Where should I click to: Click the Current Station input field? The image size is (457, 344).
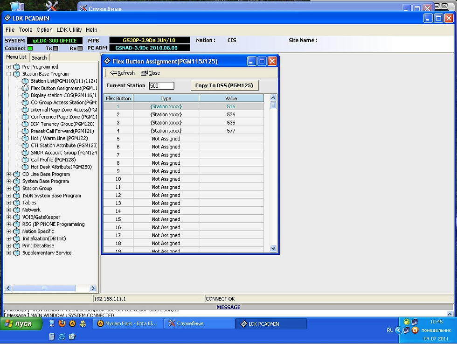pyautogui.click(x=161, y=85)
